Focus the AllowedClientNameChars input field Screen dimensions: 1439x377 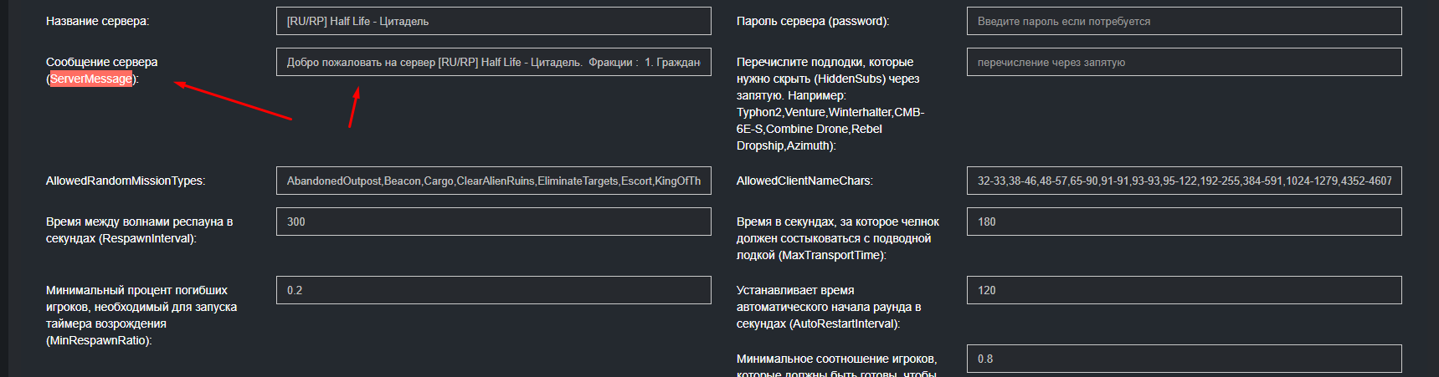coord(1184,181)
